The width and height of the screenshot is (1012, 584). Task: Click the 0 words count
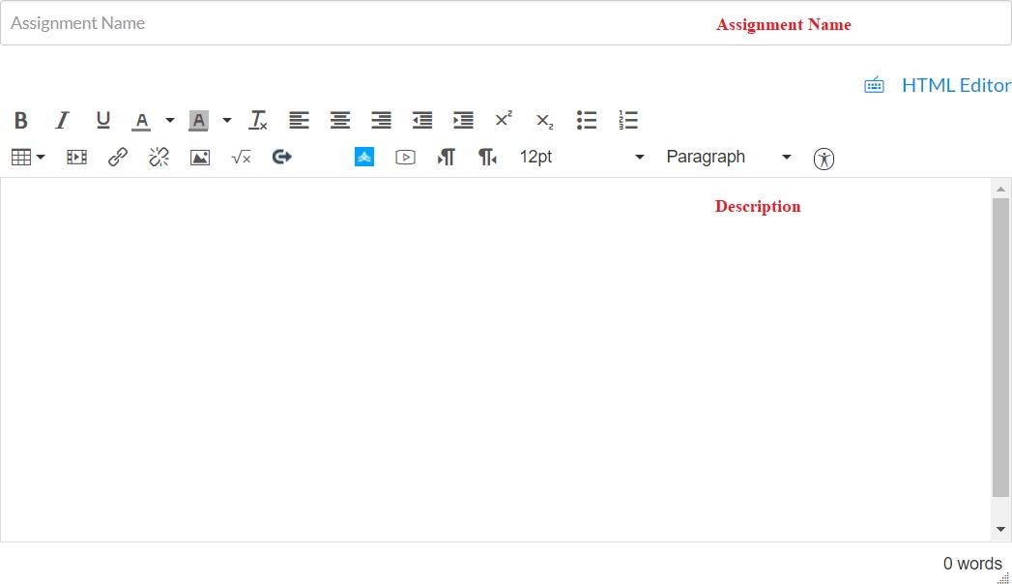[972, 564]
